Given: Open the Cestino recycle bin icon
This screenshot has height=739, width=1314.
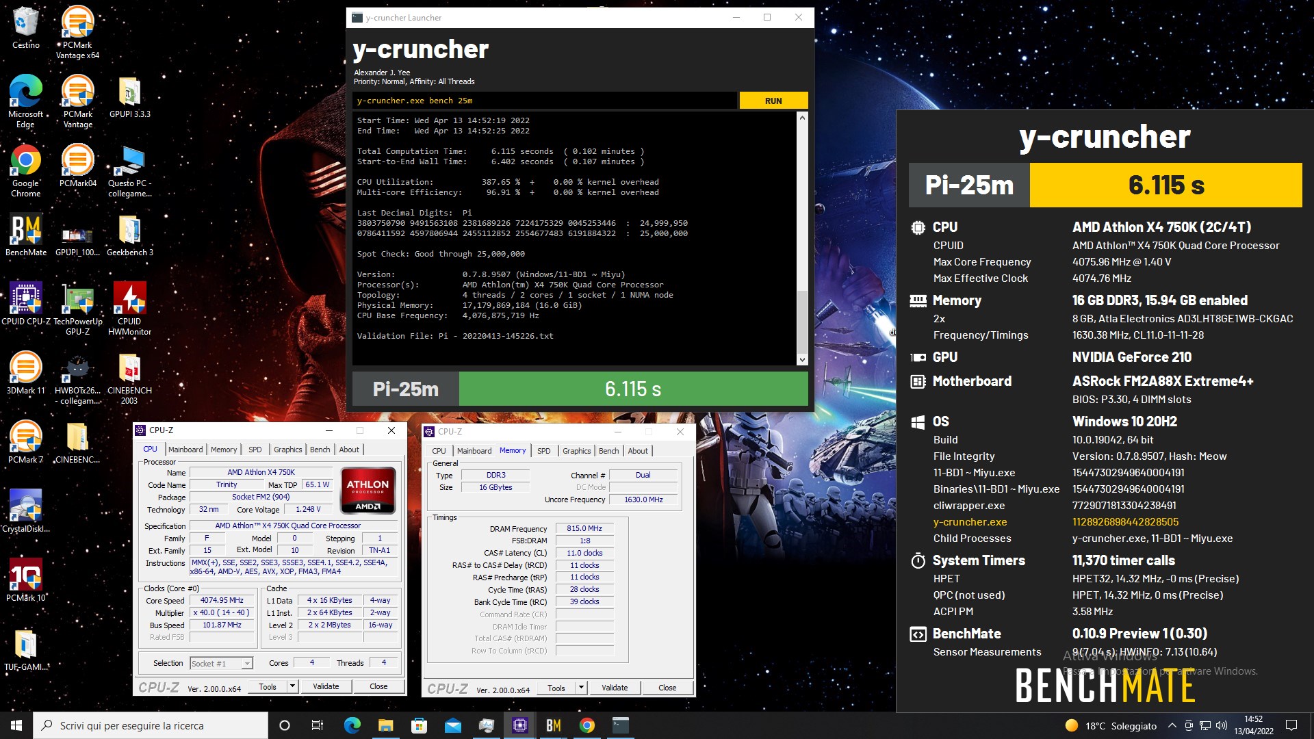Looking at the screenshot, I should tap(25, 28).
